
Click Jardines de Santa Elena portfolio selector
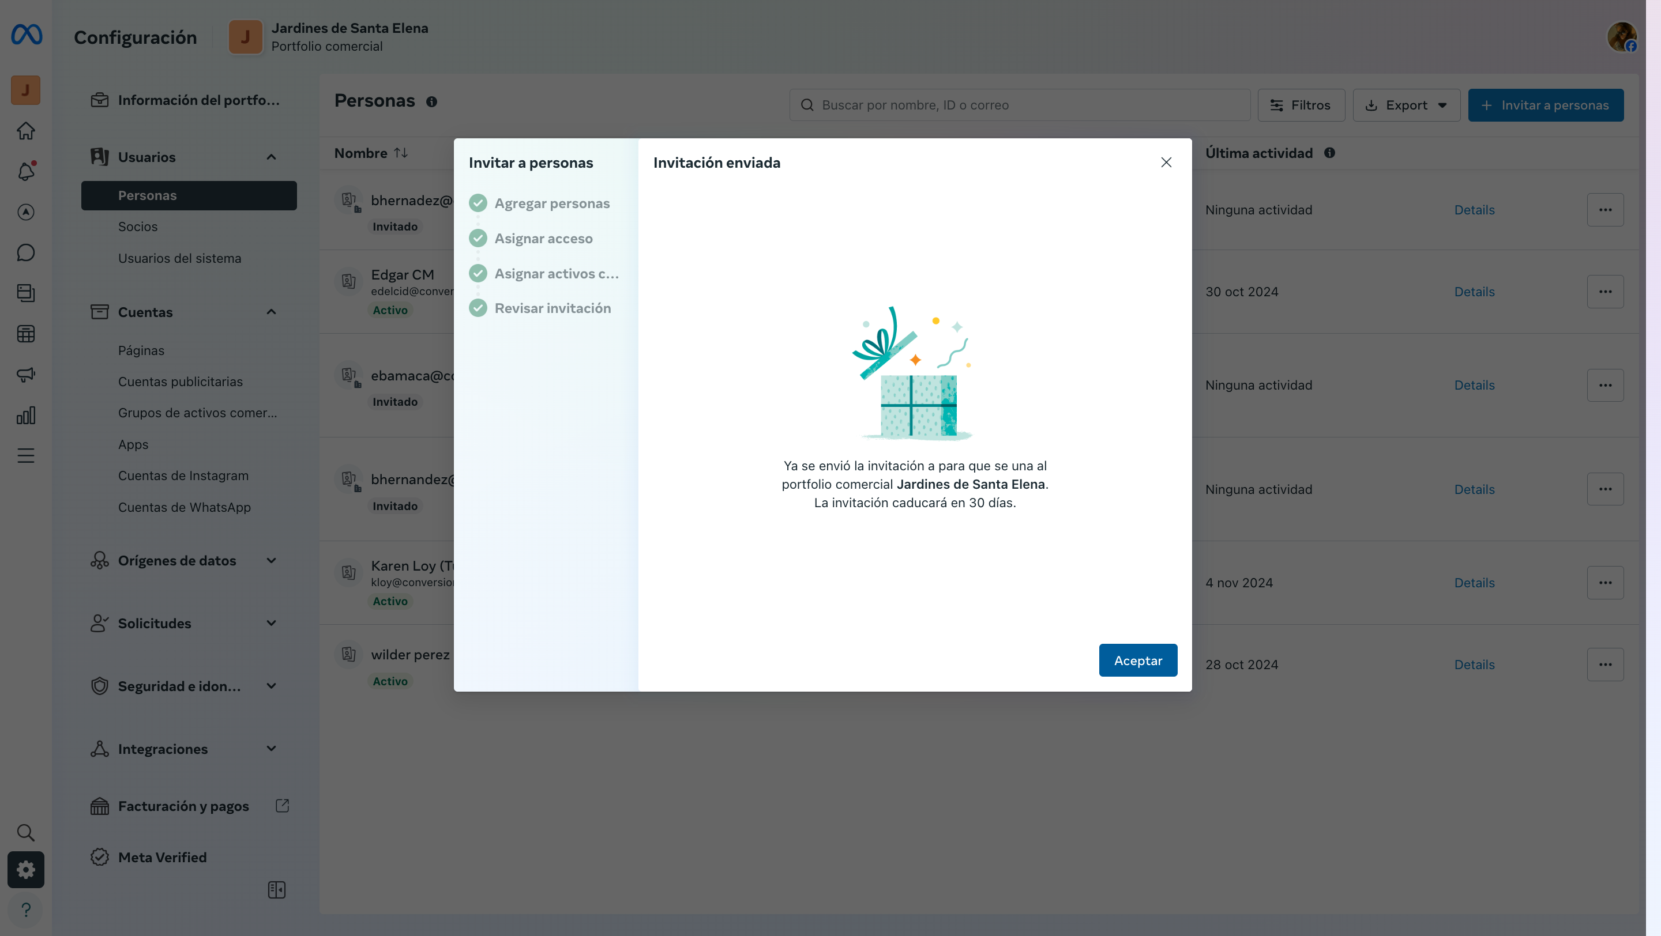[329, 37]
